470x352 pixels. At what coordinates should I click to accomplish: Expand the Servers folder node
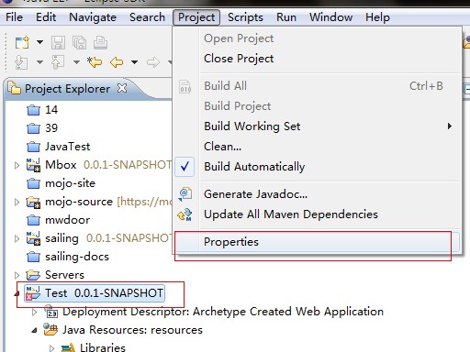coord(17,275)
